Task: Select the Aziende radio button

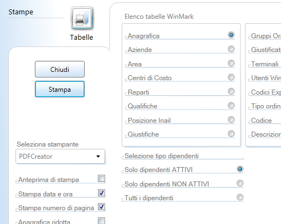Action: 231,49
